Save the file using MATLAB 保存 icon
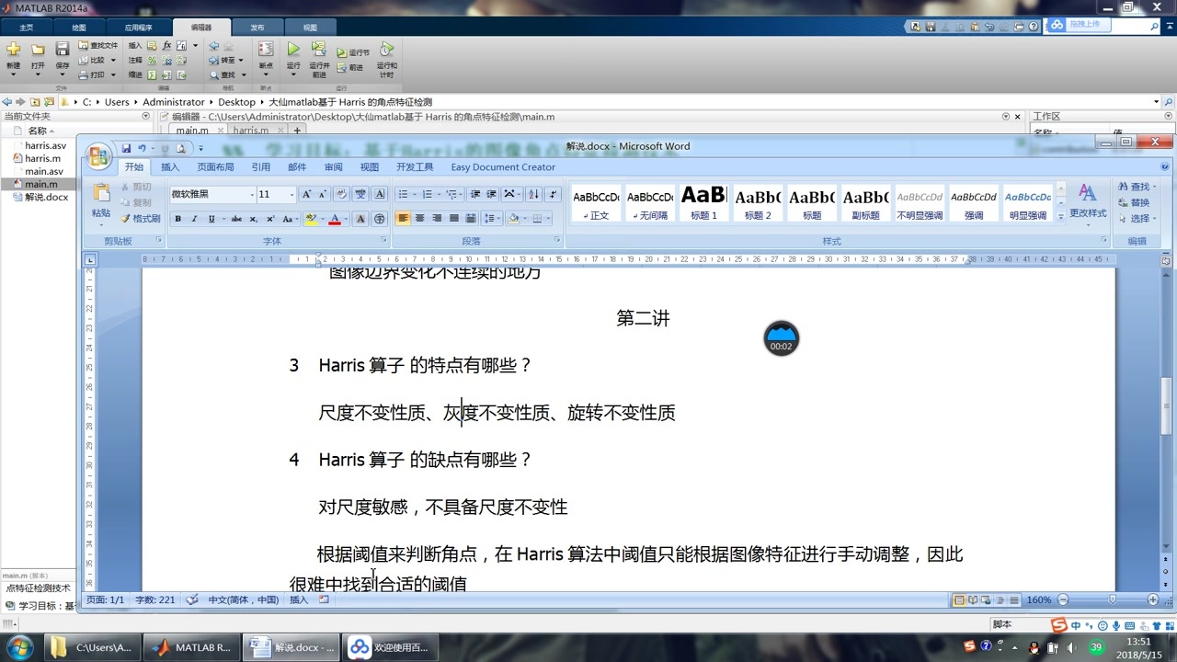1177x662 pixels. pos(63,50)
